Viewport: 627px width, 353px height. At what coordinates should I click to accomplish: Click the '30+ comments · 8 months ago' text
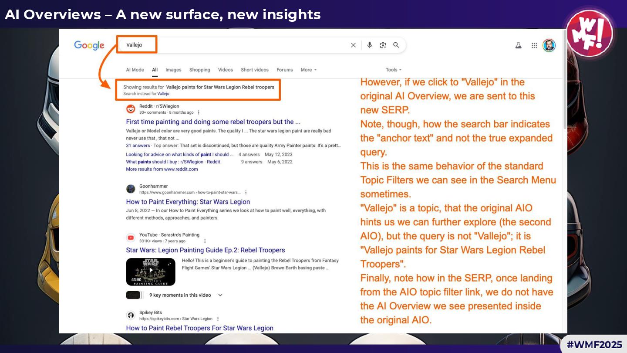point(166,112)
